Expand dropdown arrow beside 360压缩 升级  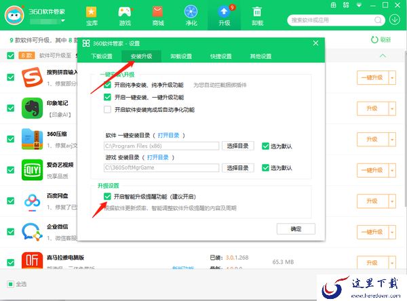[x=392, y=139]
